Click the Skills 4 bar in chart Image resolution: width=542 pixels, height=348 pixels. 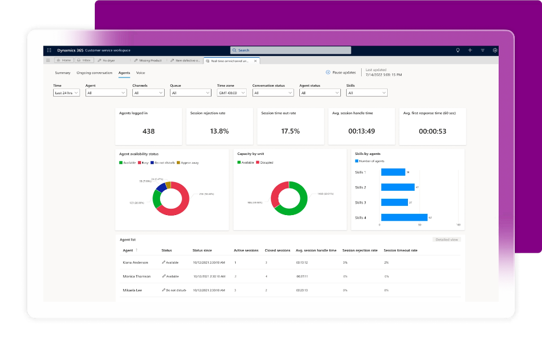click(x=404, y=217)
